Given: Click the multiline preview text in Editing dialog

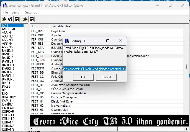Looking at the screenshot, I should coord(94,50).
